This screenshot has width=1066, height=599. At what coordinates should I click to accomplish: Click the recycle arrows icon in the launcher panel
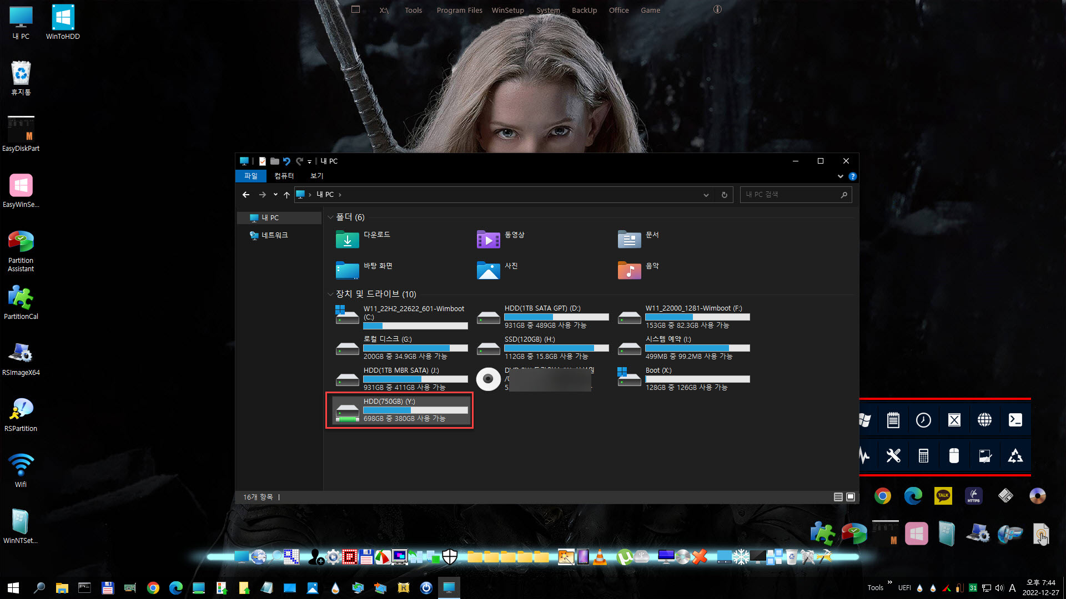(x=1015, y=456)
